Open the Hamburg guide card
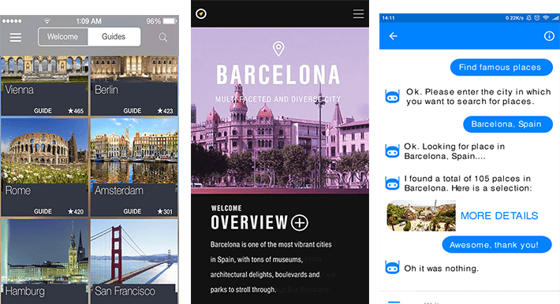 44,261
